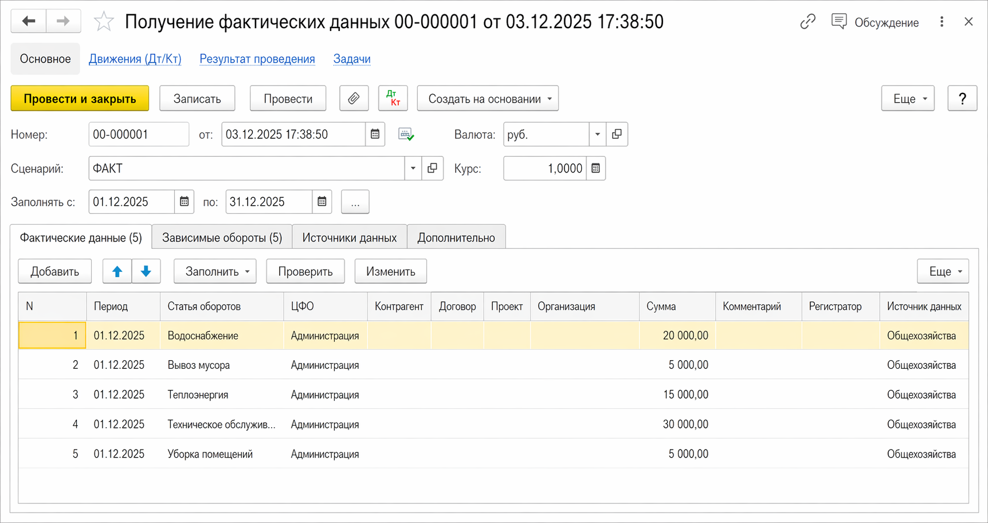
Task: Click the 20 000,00 amount cell
Action: point(677,335)
